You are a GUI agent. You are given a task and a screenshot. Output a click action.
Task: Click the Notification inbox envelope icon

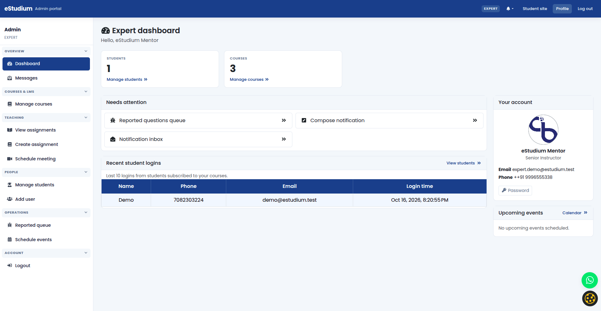(113, 139)
